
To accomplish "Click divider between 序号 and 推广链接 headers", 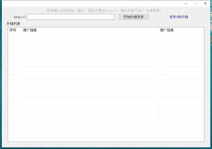I will pyautogui.click(x=22, y=30).
